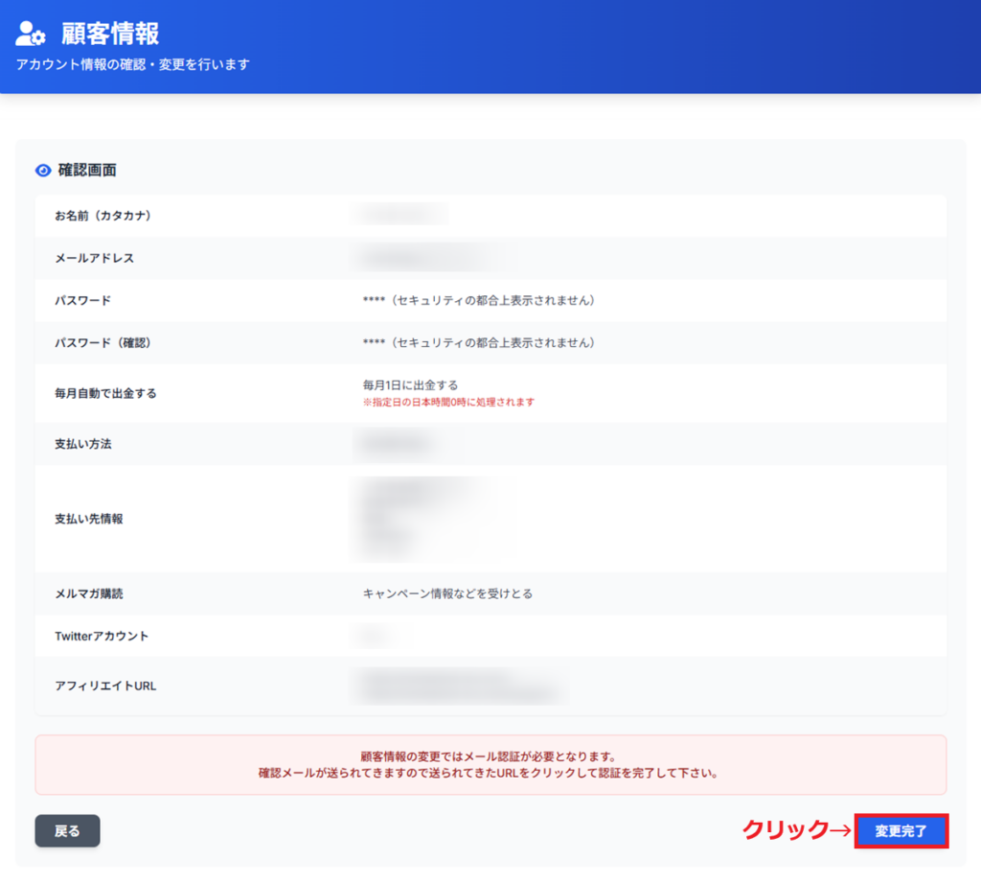Click the Twitterアカウント row label
Viewport: 981px width, 883px height.
pos(102,636)
